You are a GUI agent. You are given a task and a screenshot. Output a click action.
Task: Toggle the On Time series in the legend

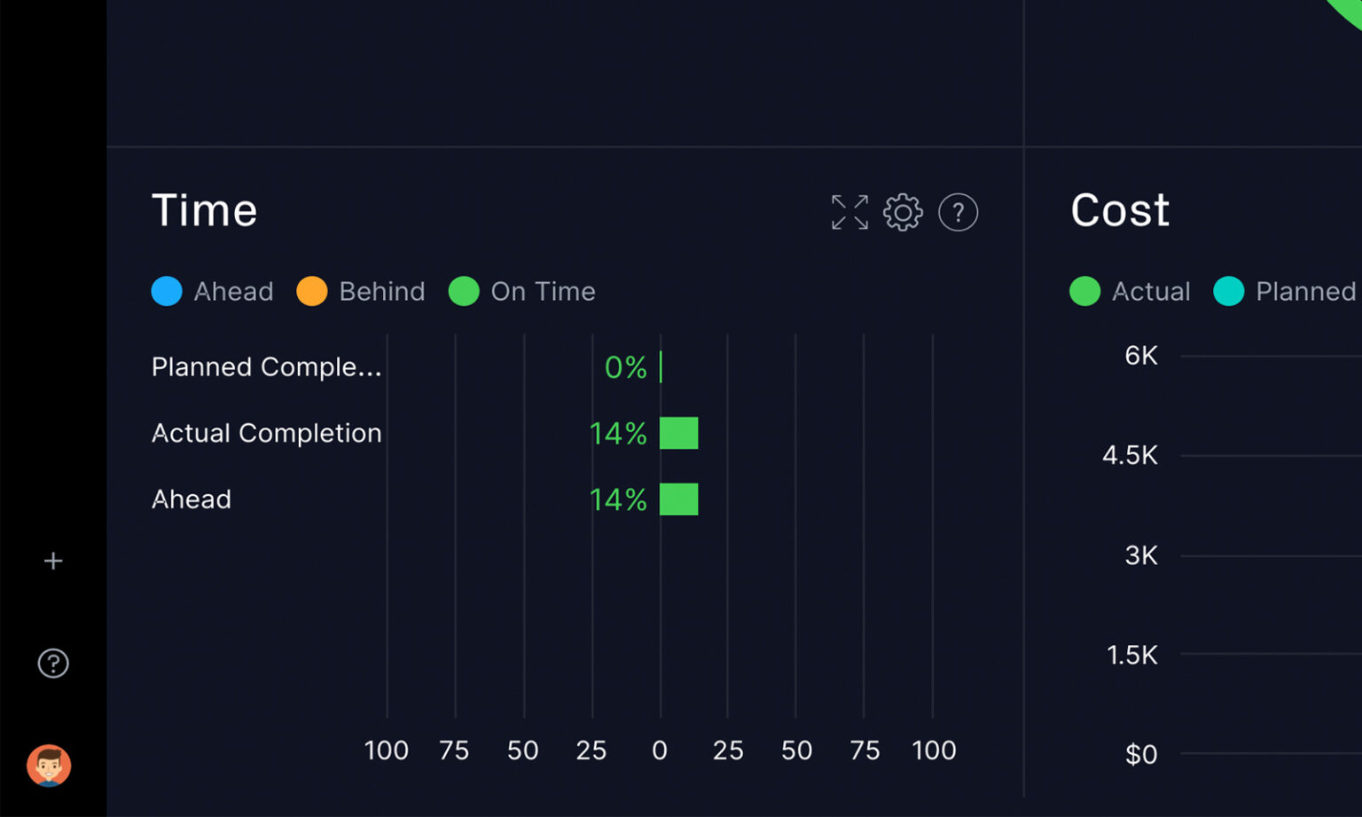click(523, 291)
